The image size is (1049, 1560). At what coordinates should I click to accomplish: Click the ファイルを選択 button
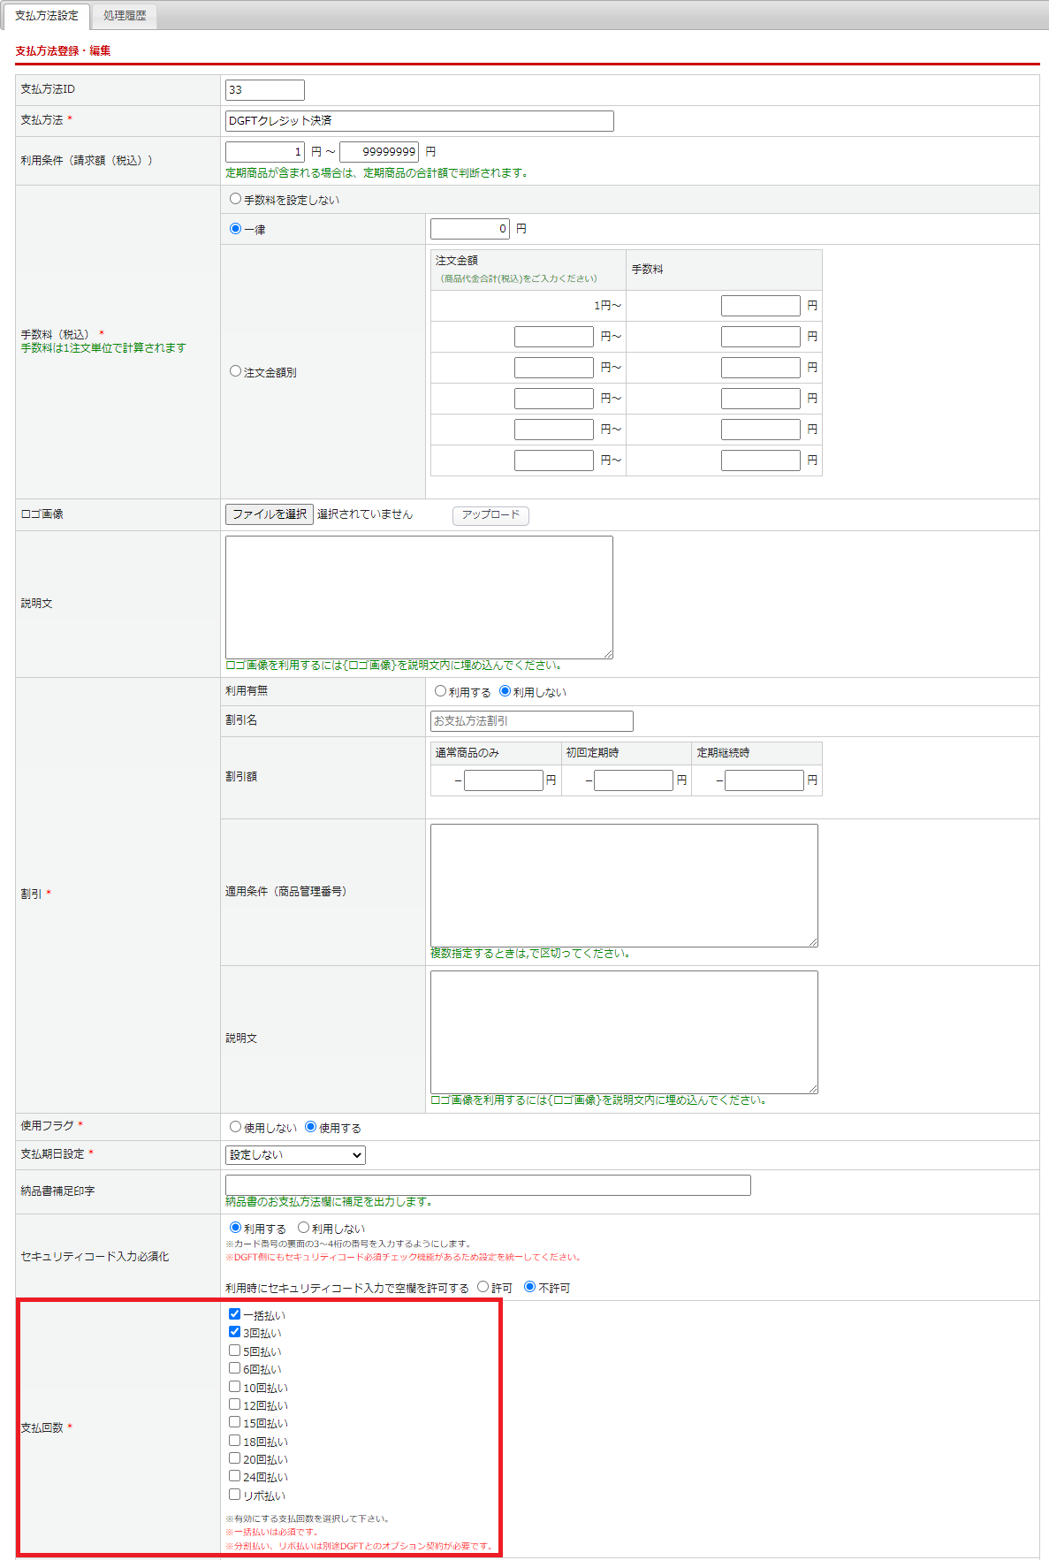click(270, 514)
